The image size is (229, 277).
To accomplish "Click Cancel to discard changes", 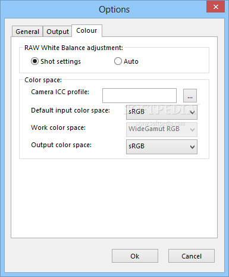I will pos(192,256).
